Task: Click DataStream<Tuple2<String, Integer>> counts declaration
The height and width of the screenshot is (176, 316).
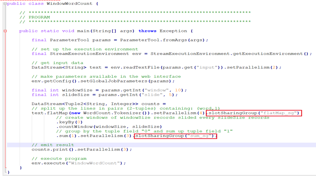Action: click(98, 104)
